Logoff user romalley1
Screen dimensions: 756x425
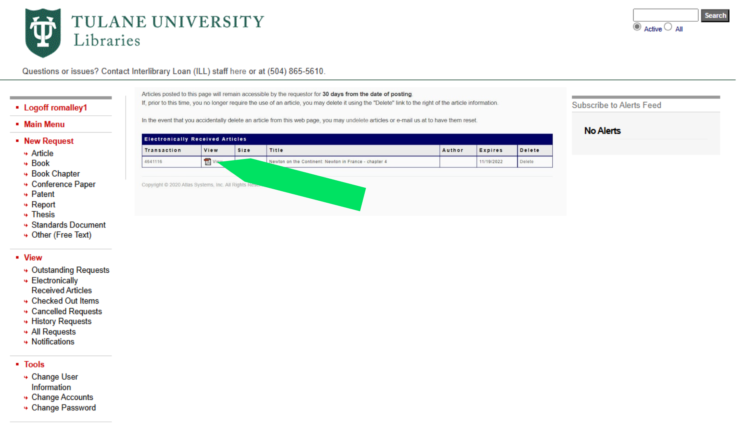tap(55, 107)
